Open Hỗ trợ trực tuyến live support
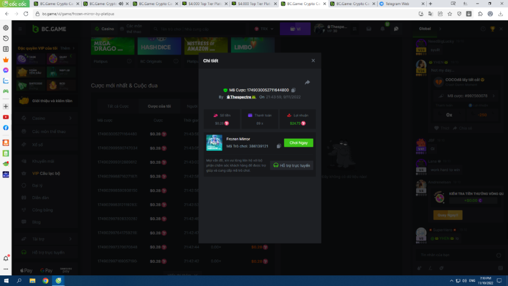Viewport: 508px width, 286px height. tap(292, 166)
